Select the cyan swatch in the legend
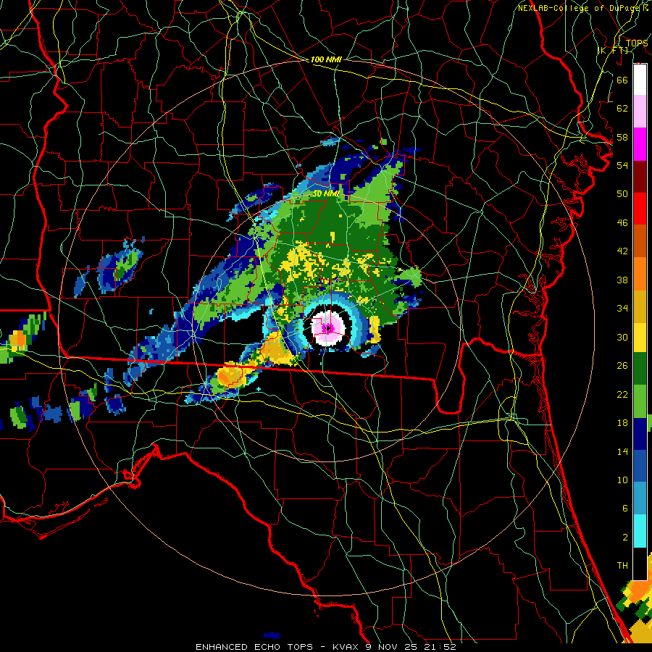The image size is (652, 652). coord(640,531)
